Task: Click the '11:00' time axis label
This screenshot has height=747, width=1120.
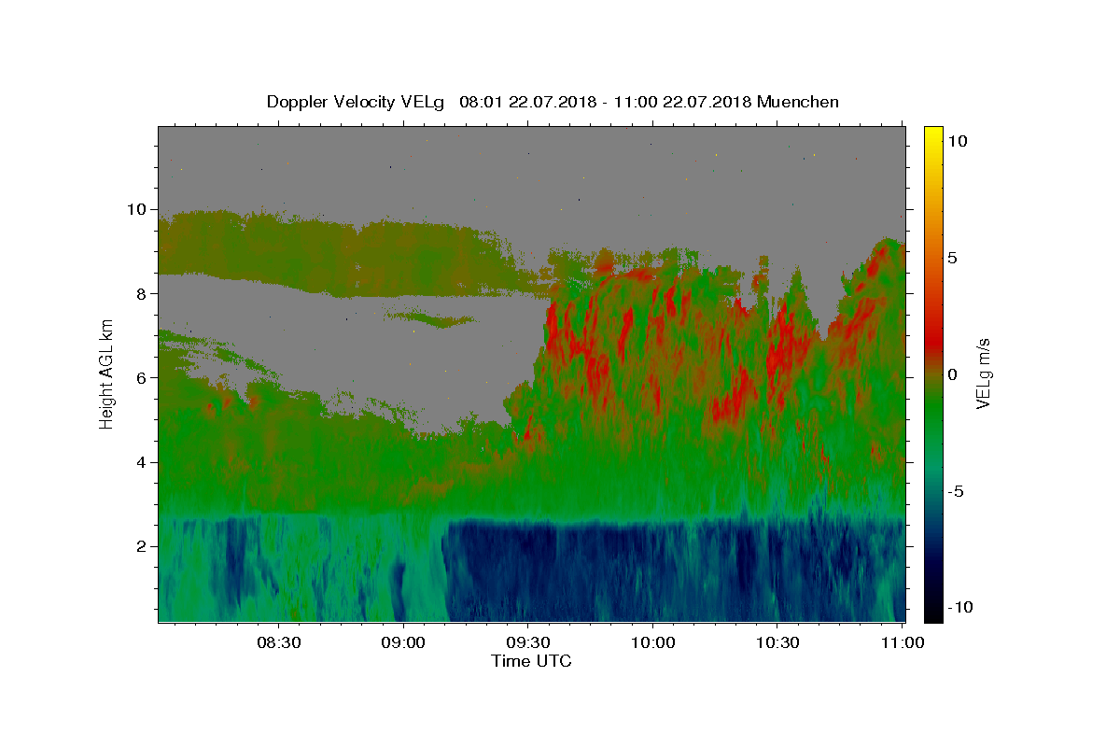Action: [x=903, y=642]
